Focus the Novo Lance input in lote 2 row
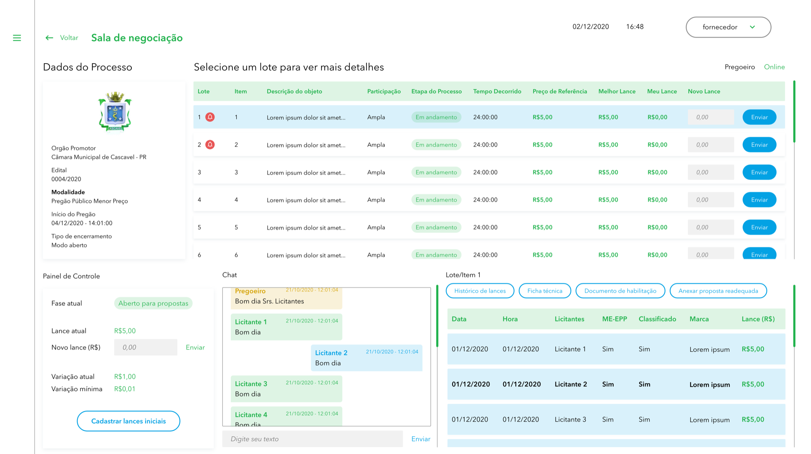Screen dimensions: 811x454 click(x=710, y=145)
